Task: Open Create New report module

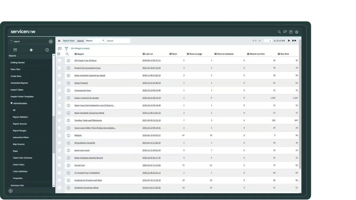Action: pos(16,76)
